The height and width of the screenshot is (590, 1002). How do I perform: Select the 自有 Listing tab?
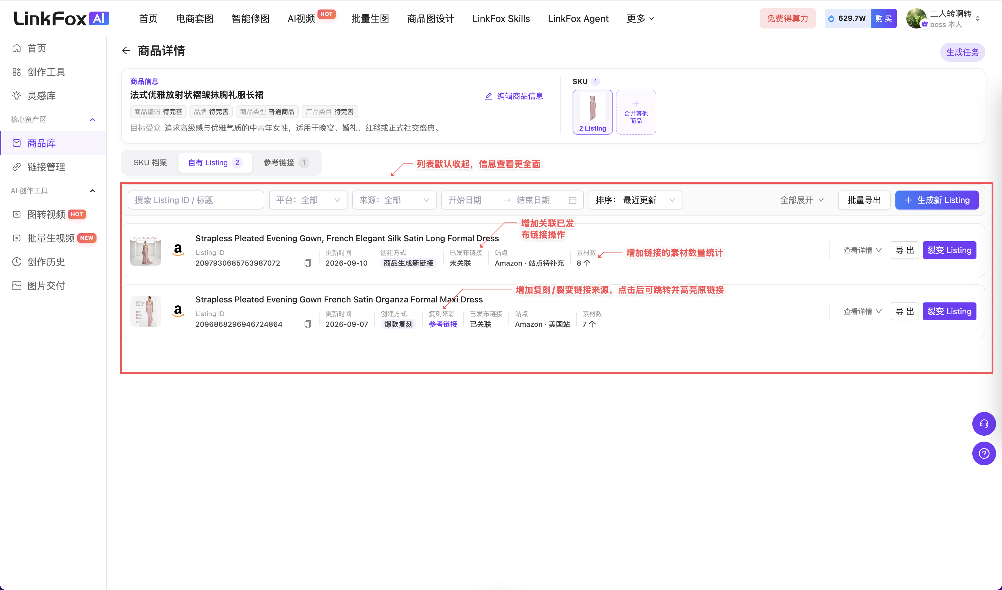pos(215,163)
